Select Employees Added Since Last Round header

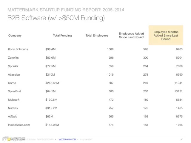[x=131, y=35]
